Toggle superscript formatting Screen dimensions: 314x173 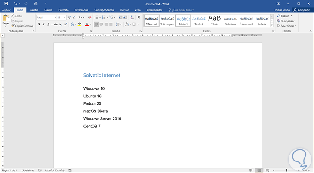pyautogui.click(x=65, y=24)
